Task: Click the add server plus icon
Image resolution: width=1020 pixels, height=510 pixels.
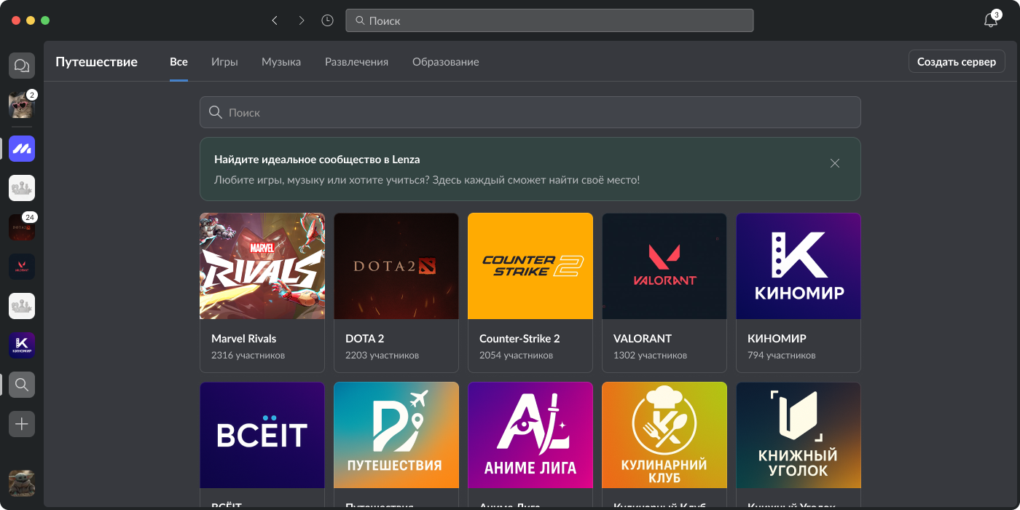Action: 22,424
